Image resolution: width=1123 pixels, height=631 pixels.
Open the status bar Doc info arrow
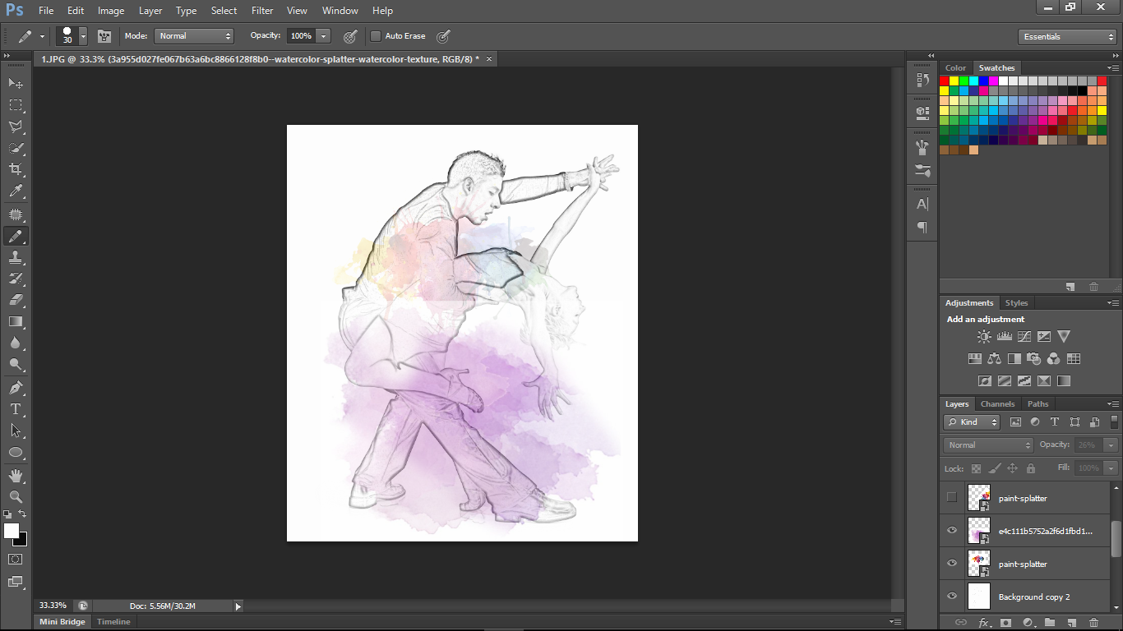point(238,606)
